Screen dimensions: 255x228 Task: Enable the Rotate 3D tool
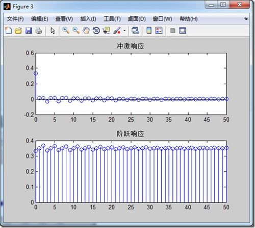[96, 31]
